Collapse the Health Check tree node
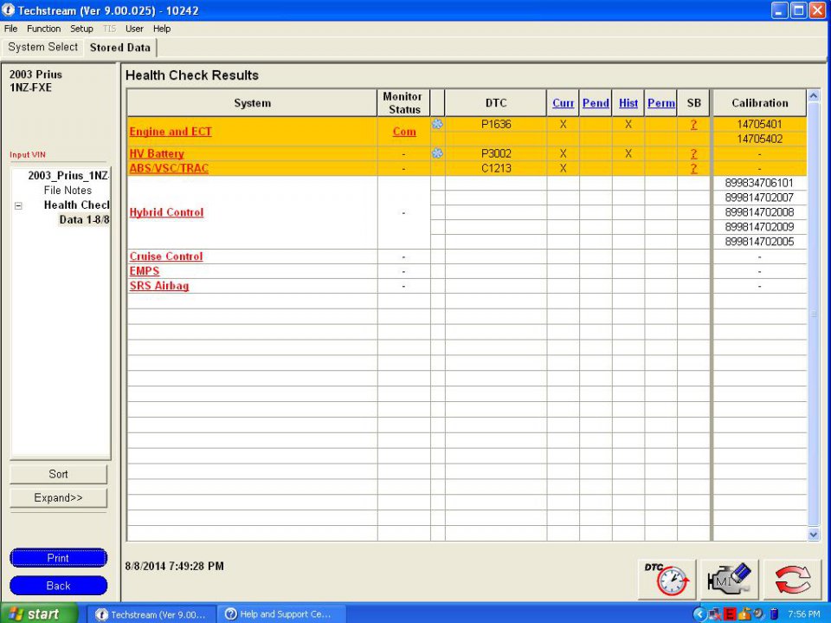 (18, 205)
